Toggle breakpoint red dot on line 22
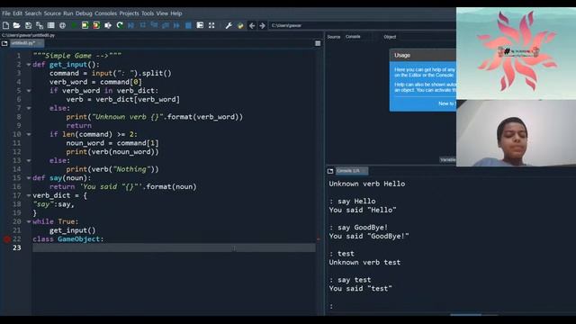 click(7, 239)
